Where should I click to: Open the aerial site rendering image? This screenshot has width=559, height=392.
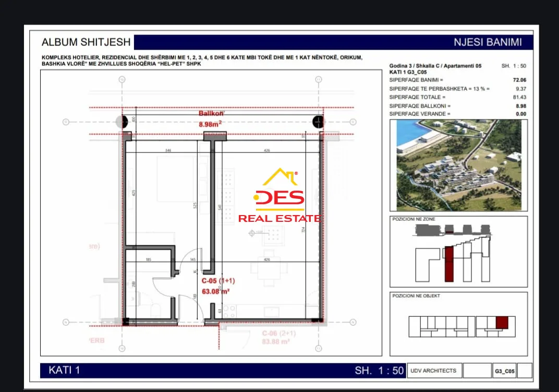[x=459, y=165]
